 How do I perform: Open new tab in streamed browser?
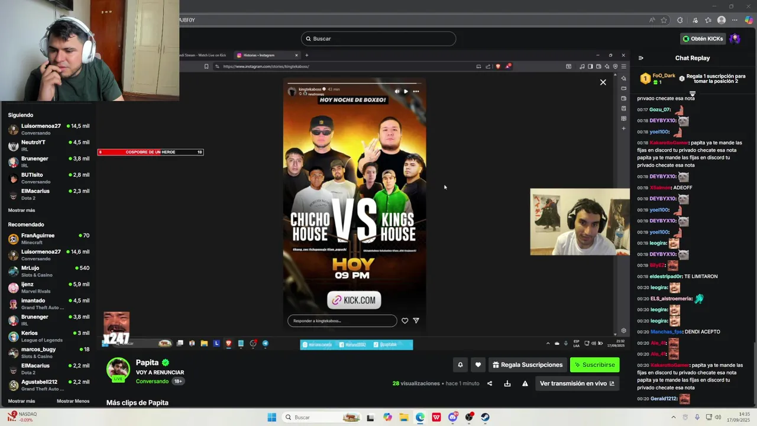pyautogui.click(x=306, y=55)
